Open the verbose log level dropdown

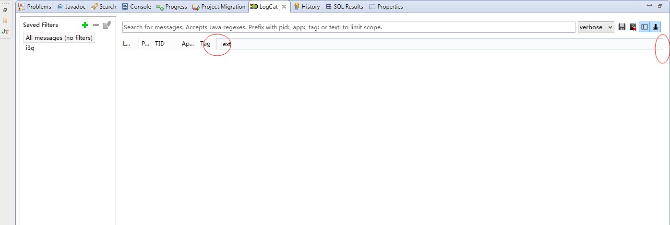596,27
